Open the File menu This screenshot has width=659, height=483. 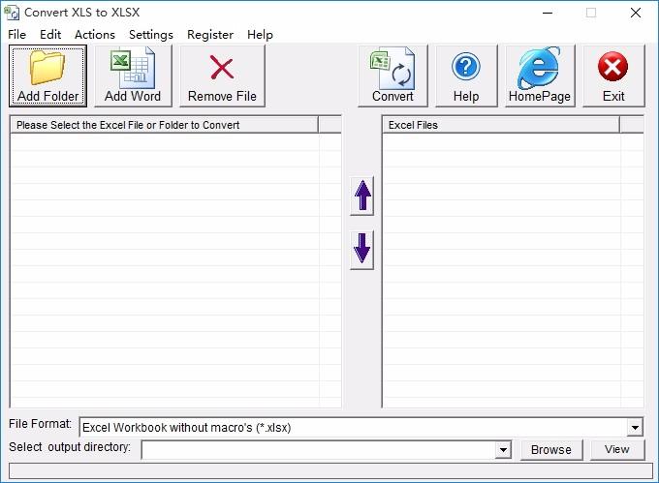click(16, 35)
